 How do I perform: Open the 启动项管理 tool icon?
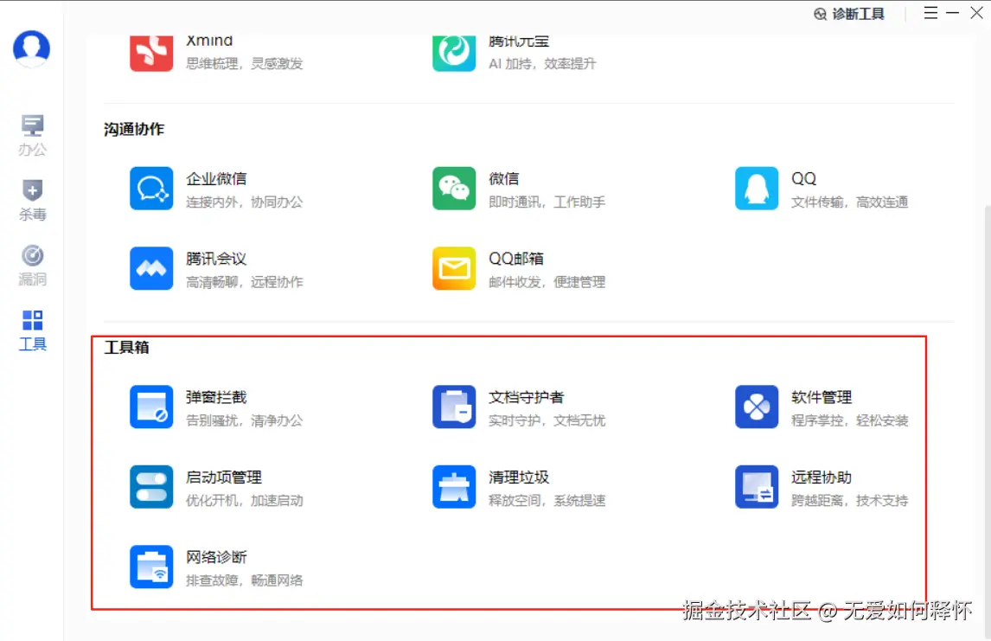point(151,487)
